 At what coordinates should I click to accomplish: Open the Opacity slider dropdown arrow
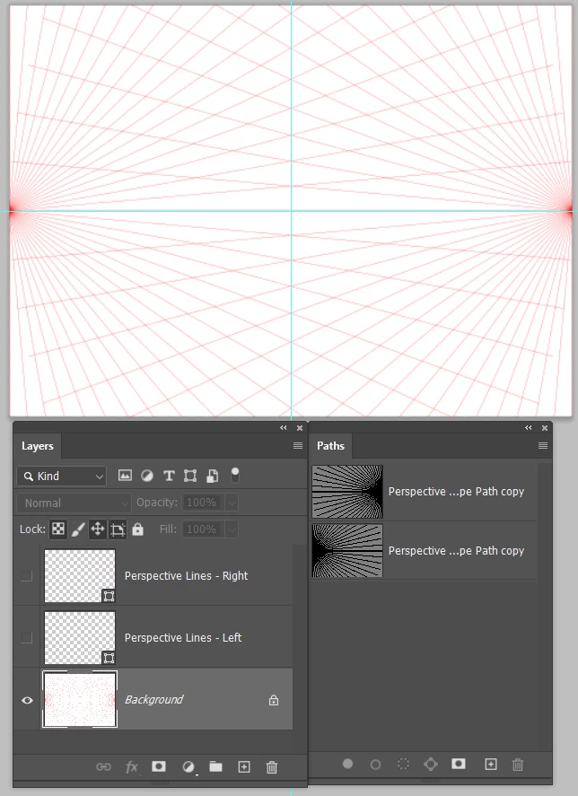[232, 503]
